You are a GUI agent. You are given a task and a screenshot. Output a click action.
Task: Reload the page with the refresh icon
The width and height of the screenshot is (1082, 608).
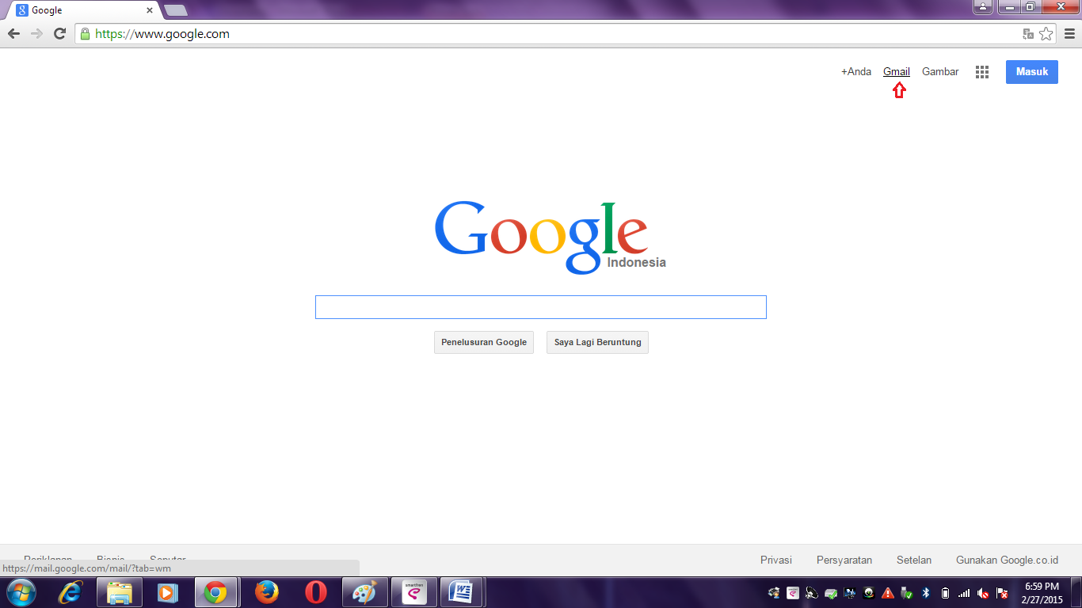pyautogui.click(x=59, y=33)
